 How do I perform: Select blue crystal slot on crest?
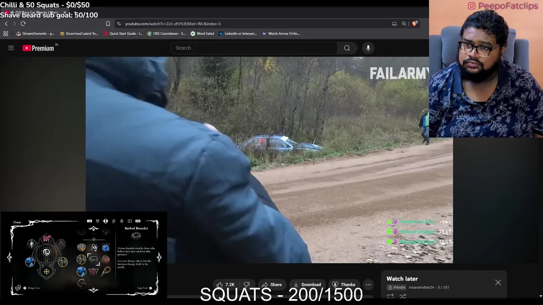(30, 261)
